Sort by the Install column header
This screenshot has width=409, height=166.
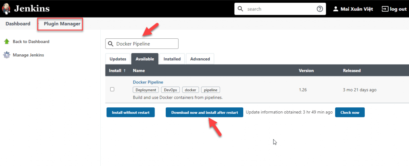[117, 71]
